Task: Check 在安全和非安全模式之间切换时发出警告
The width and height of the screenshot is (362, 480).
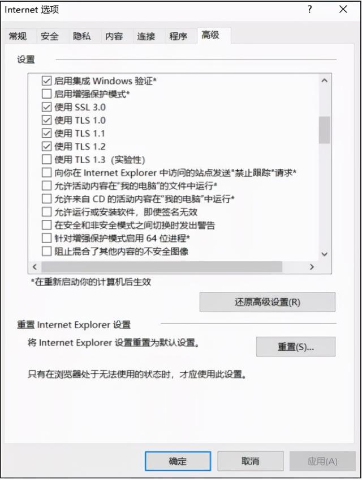Action: click(x=46, y=225)
